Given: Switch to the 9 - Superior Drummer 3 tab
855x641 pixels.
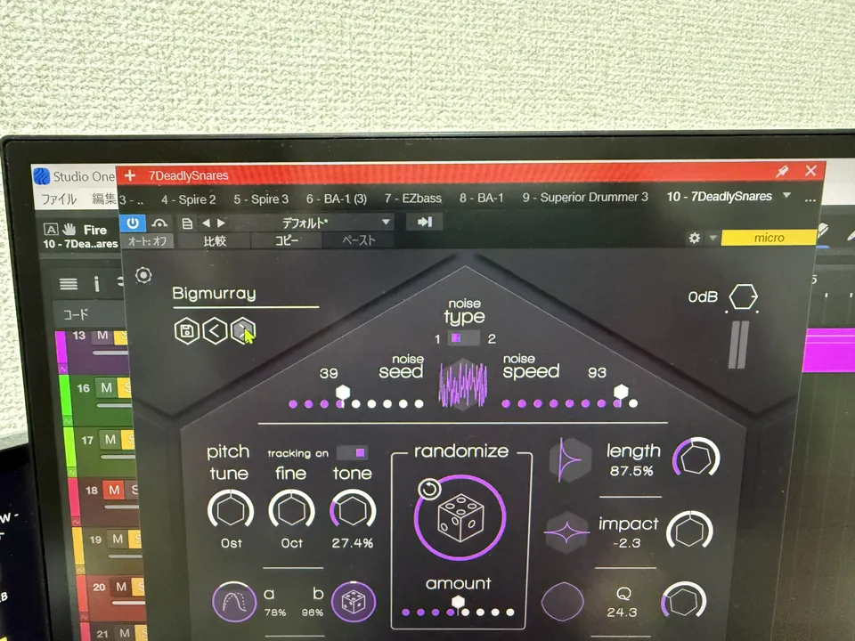Looking at the screenshot, I should point(585,198).
